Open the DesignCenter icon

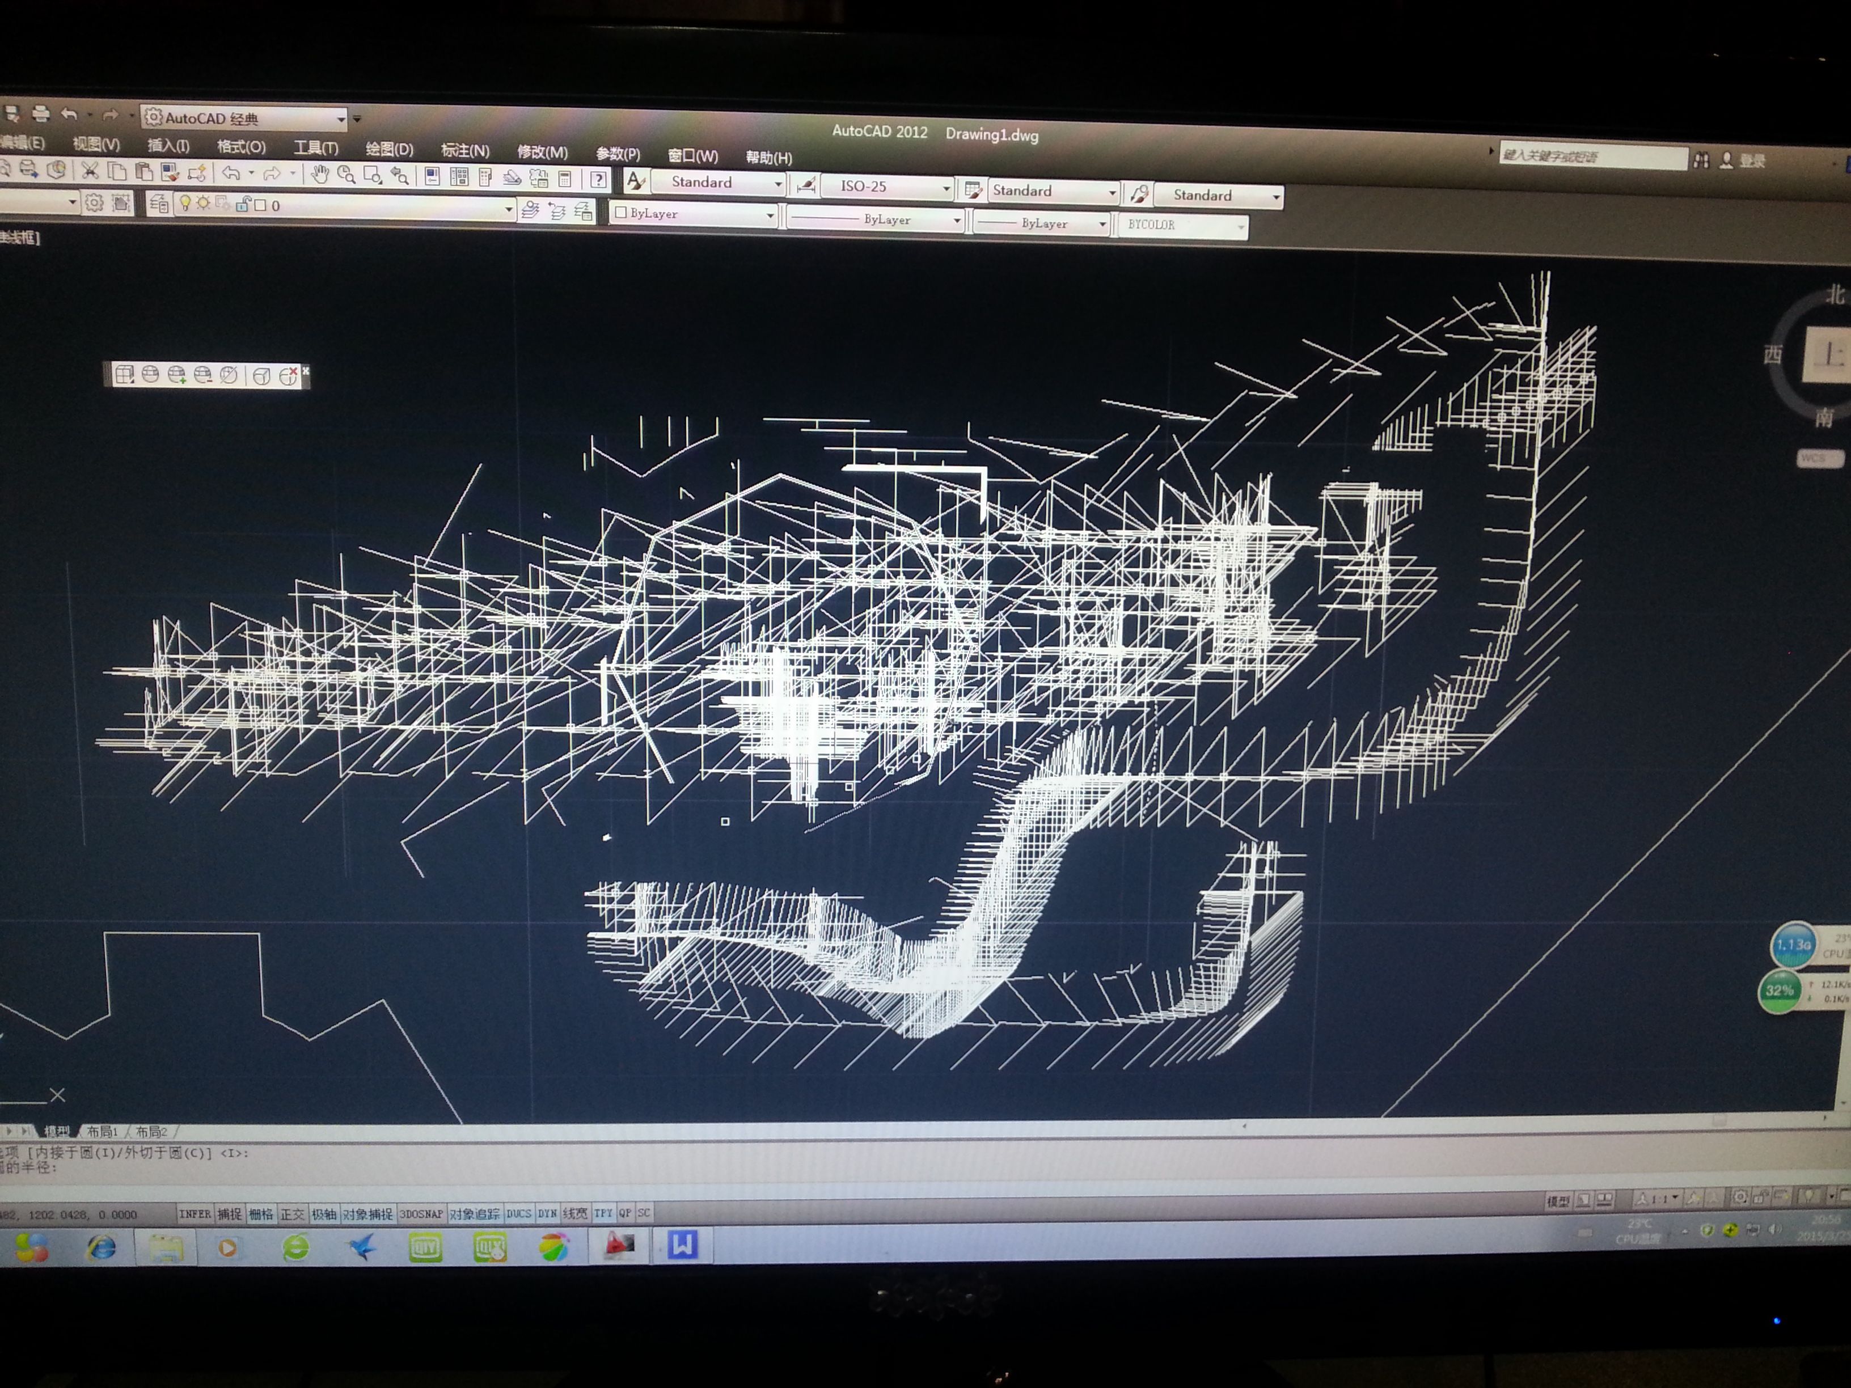tap(459, 176)
